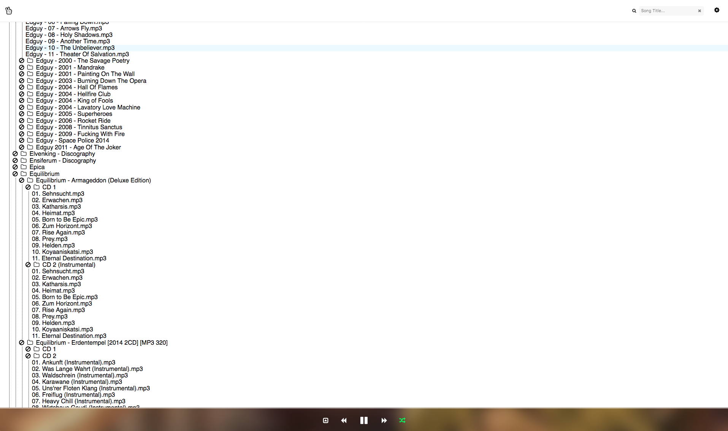Click exclude icon for CD 2 (Instrumental)
Screen dimensions: 728x431
click(28, 265)
